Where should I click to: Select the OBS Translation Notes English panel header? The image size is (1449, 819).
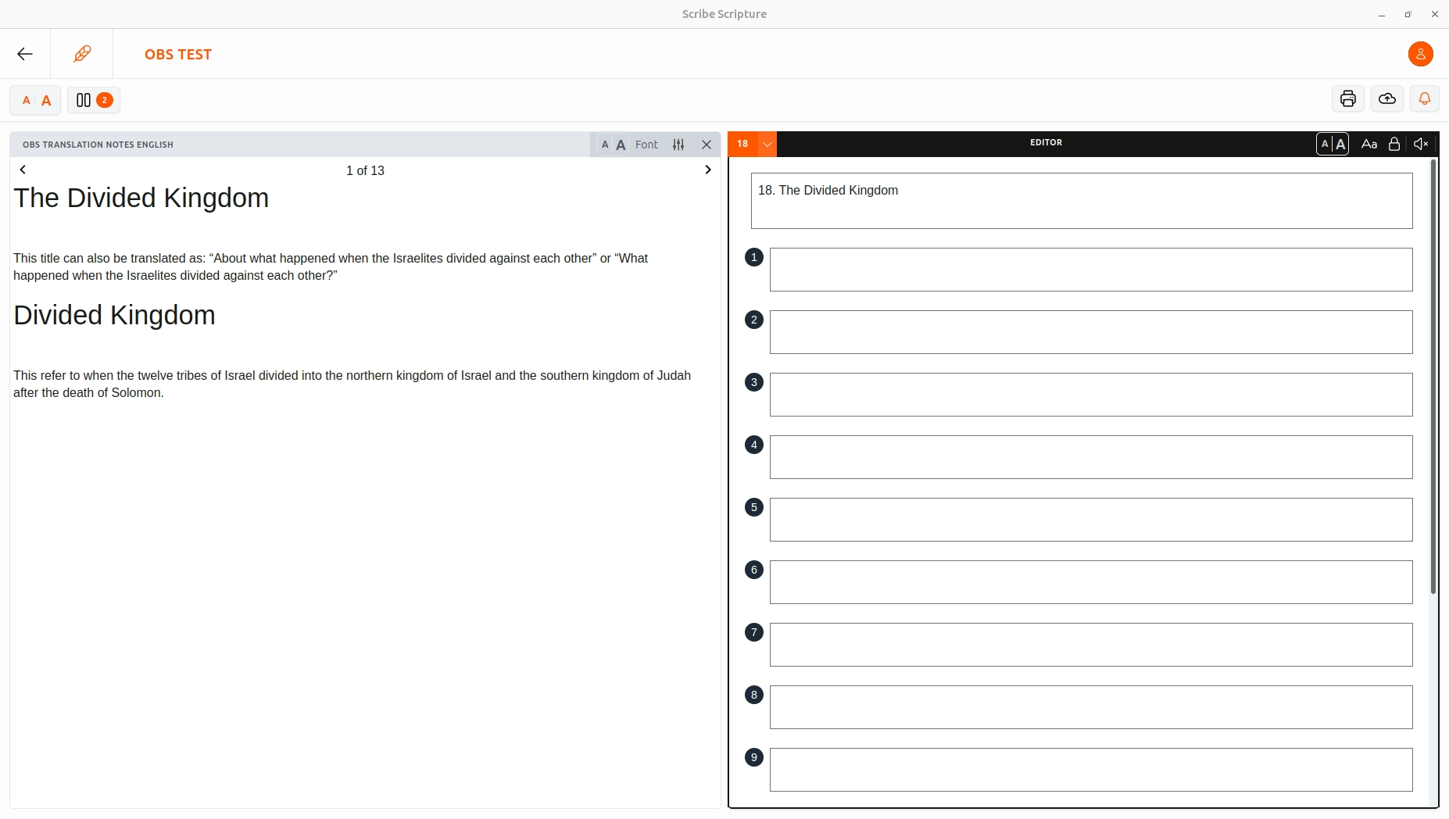pos(98,145)
